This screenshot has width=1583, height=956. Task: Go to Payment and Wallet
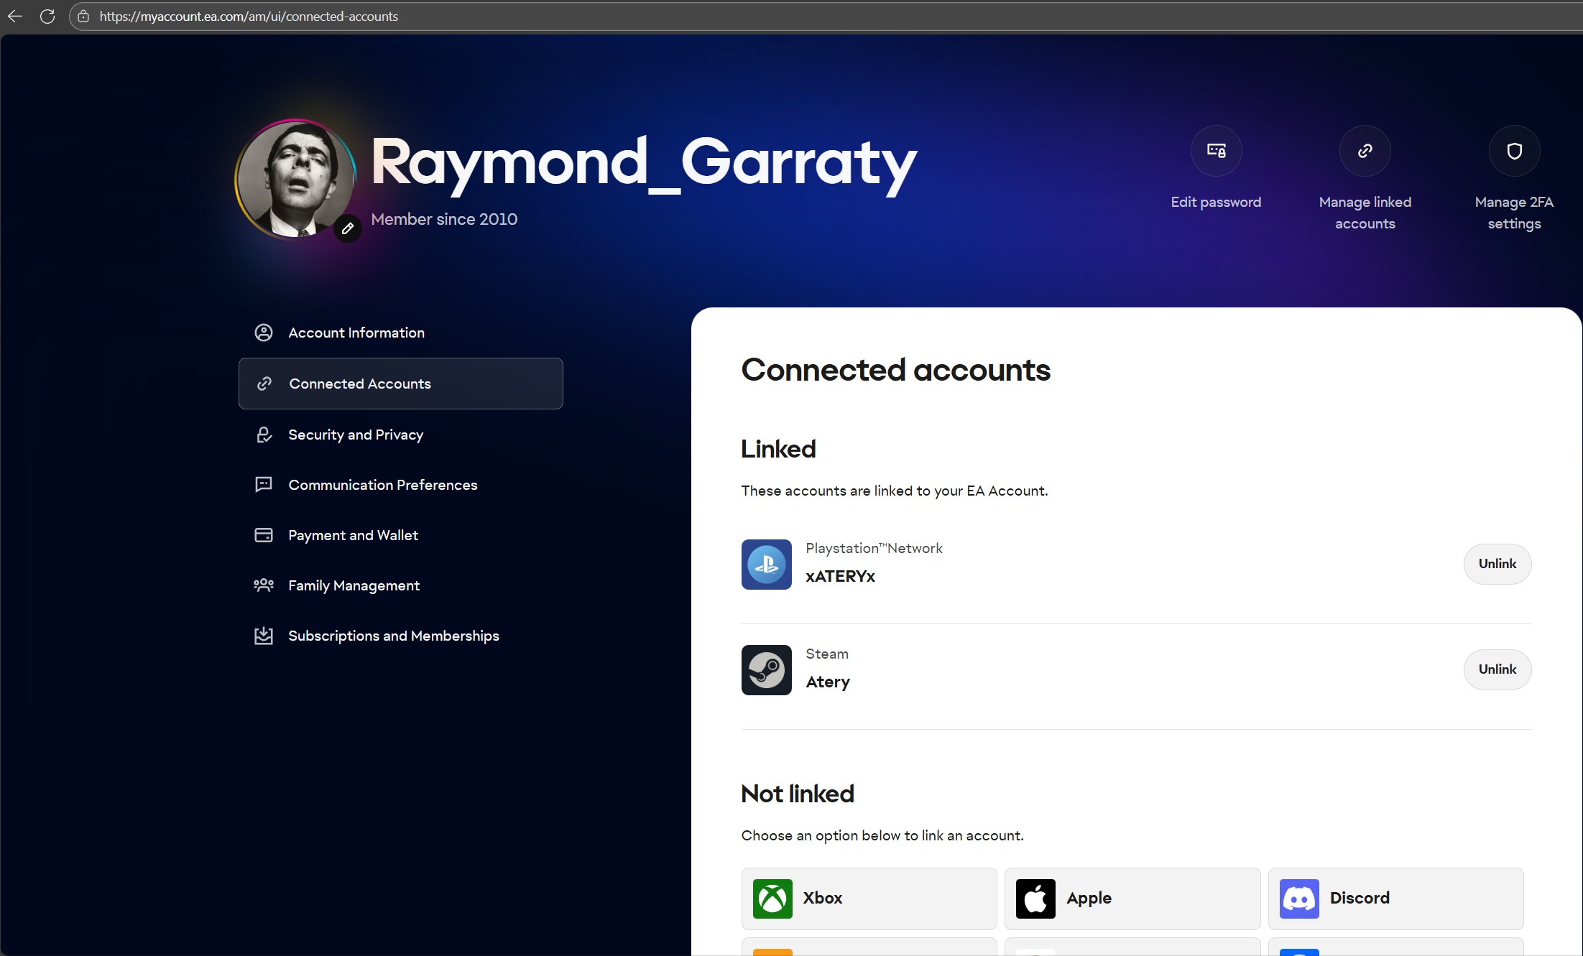(353, 535)
